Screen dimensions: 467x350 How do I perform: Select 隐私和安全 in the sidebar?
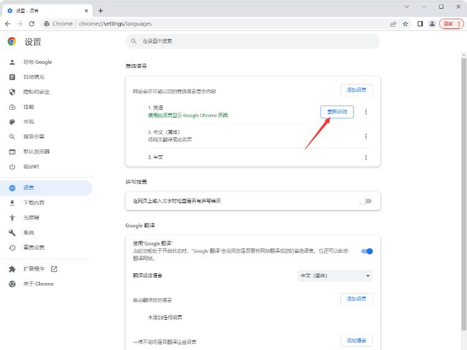click(x=36, y=92)
